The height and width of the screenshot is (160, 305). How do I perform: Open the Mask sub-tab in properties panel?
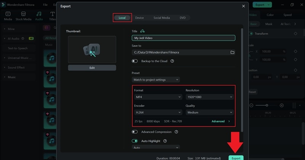pyautogui.click(x=269, y=24)
